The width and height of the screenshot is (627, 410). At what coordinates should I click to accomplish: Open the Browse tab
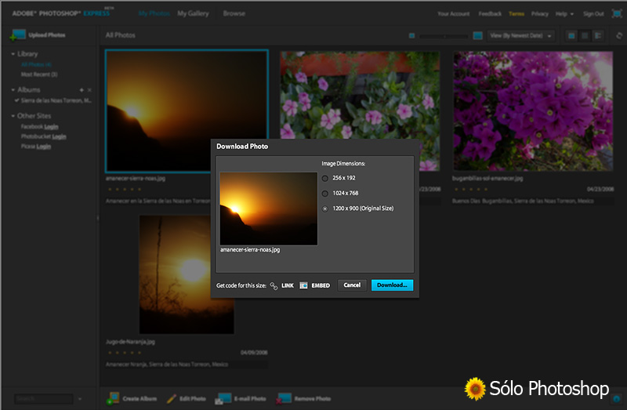click(234, 13)
